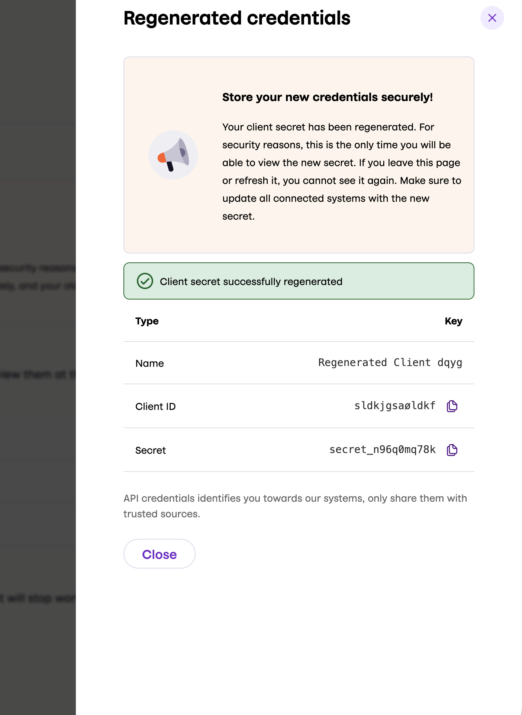Copy the Client ID to clipboard
Viewport: 522px width, 715px height.
[452, 406]
